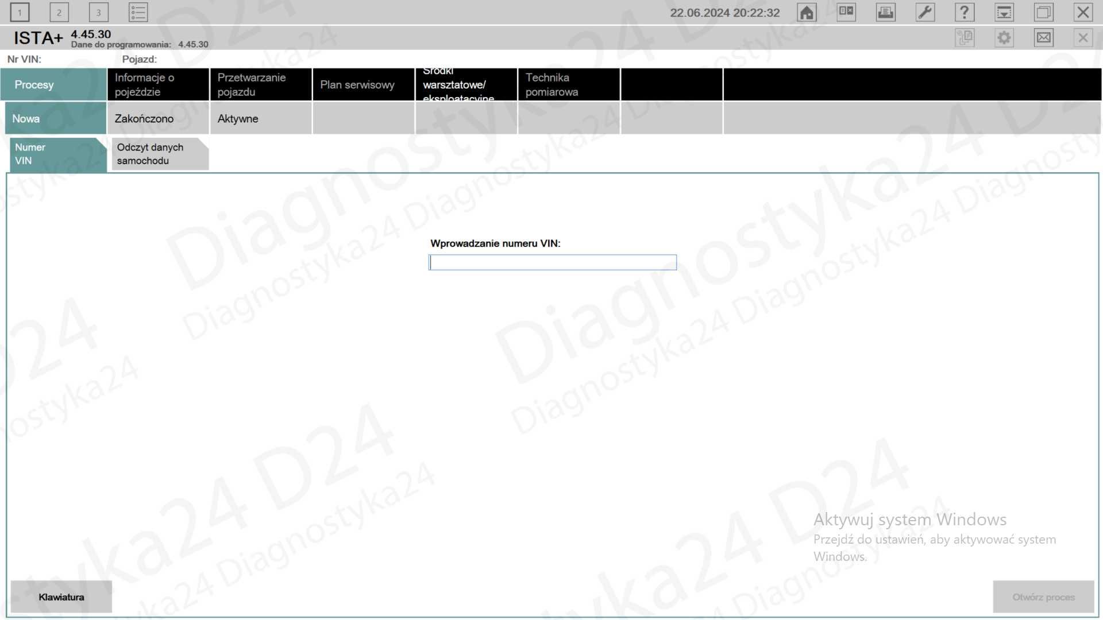Open the feedback mail icon

click(x=1044, y=38)
